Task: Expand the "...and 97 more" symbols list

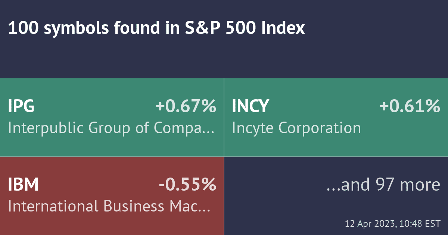Action: pyautogui.click(x=383, y=185)
